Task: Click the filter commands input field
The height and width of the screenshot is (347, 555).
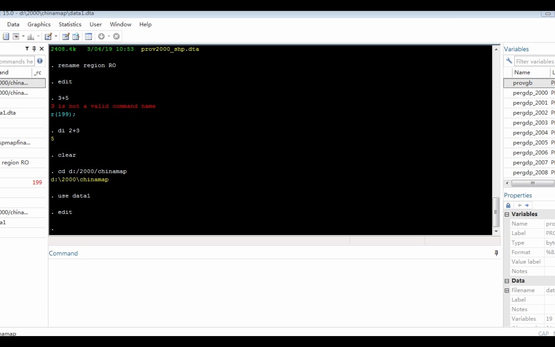Action: coord(17,61)
